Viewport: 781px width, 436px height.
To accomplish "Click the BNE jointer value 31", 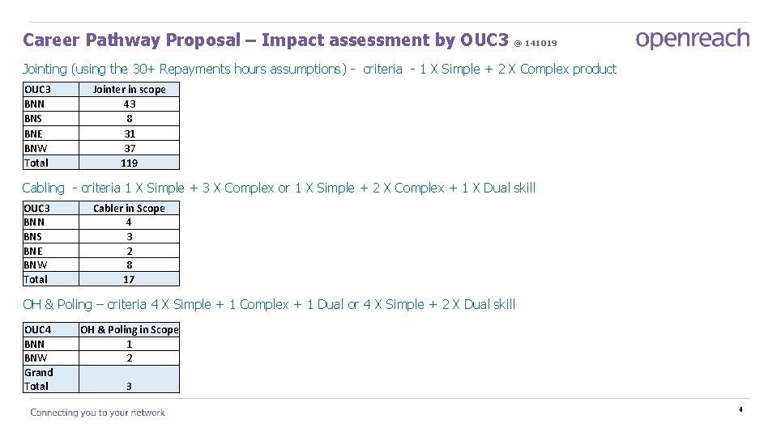I will pos(129,133).
